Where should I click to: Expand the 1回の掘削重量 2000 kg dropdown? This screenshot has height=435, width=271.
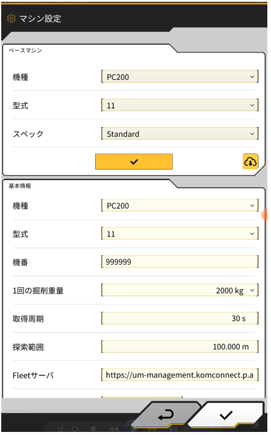tap(180, 290)
